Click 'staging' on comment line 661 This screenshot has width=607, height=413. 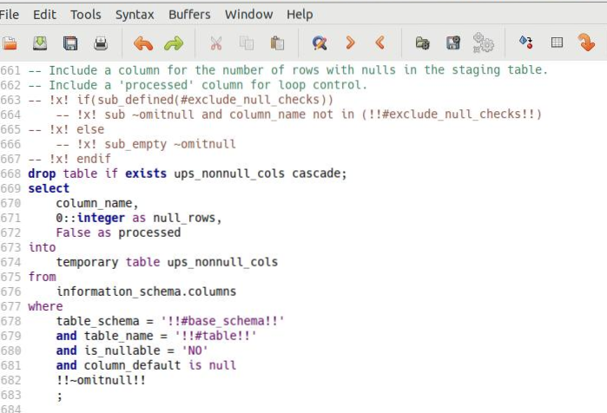(476, 70)
